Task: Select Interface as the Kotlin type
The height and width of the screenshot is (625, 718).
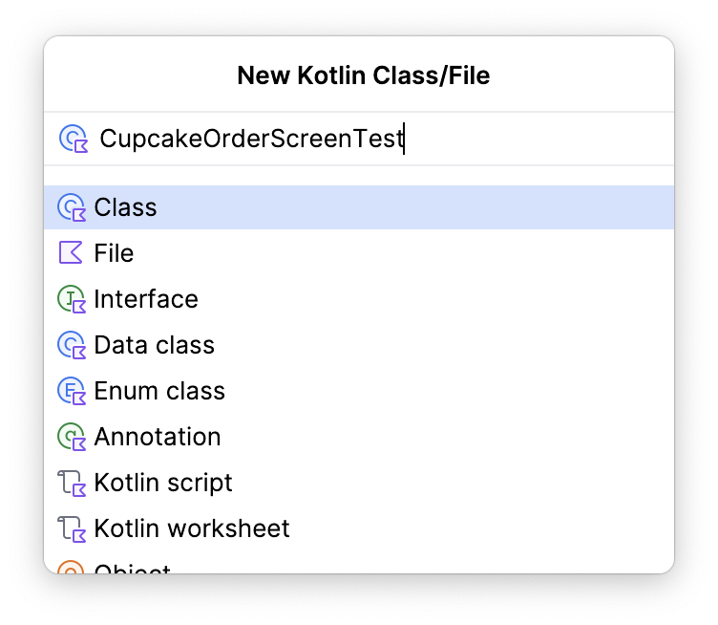Action: [146, 299]
